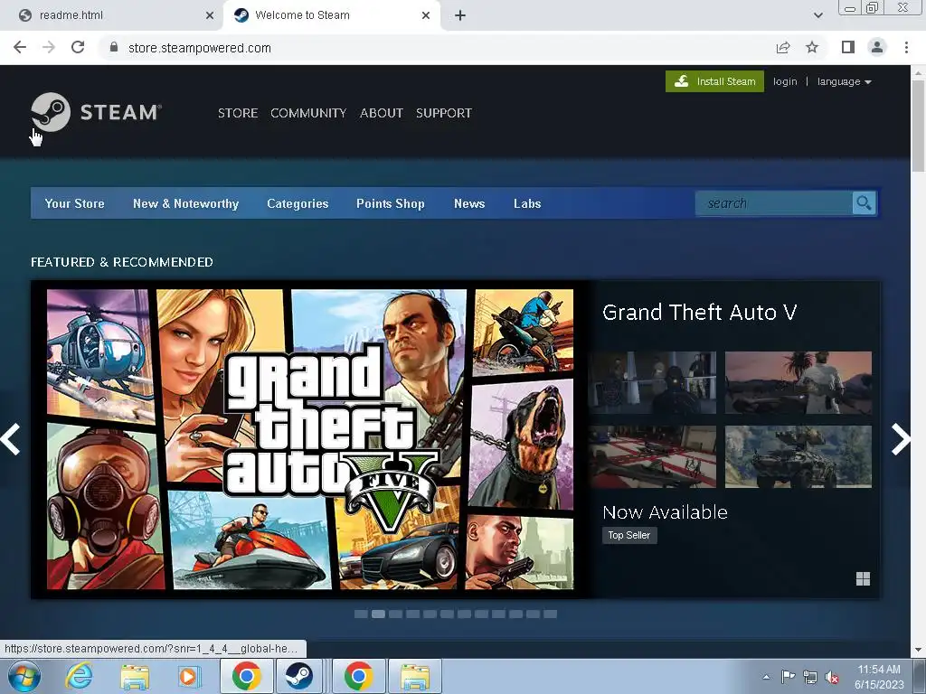
Task: View the bottom-left GTA V screenshot thumbnail
Action: [x=653, y=456]
